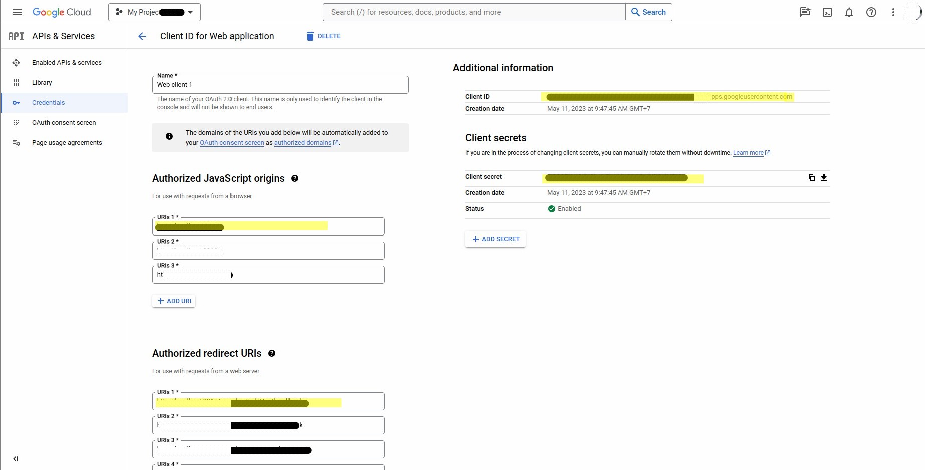Open the OAuth consent screen page
This screenshot has height=470, width=925.
(63, 122)
